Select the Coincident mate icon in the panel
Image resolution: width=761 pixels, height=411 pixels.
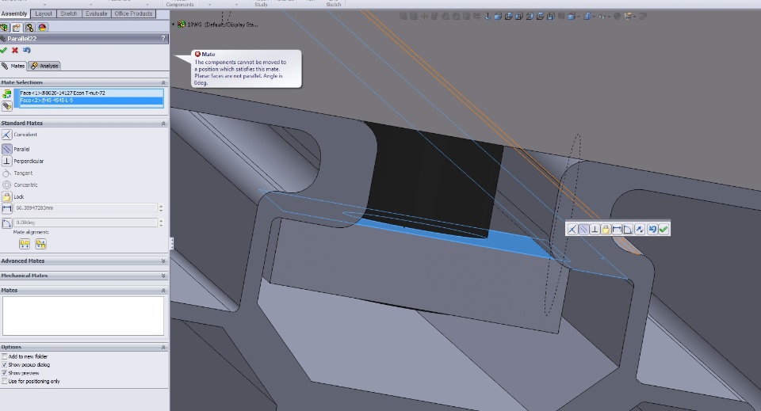click(7, 135)
